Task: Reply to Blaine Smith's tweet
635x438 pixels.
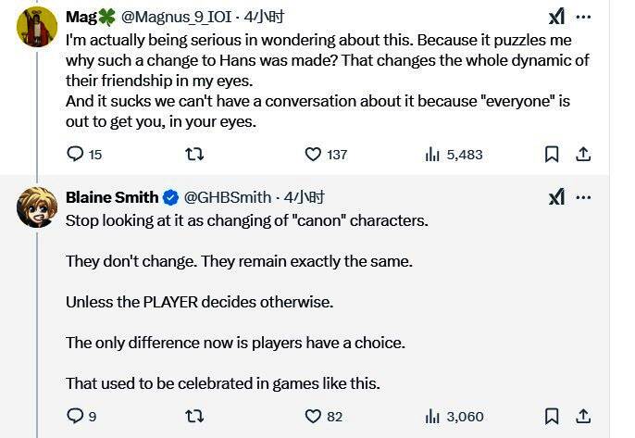Action: [x=75, y=417]
